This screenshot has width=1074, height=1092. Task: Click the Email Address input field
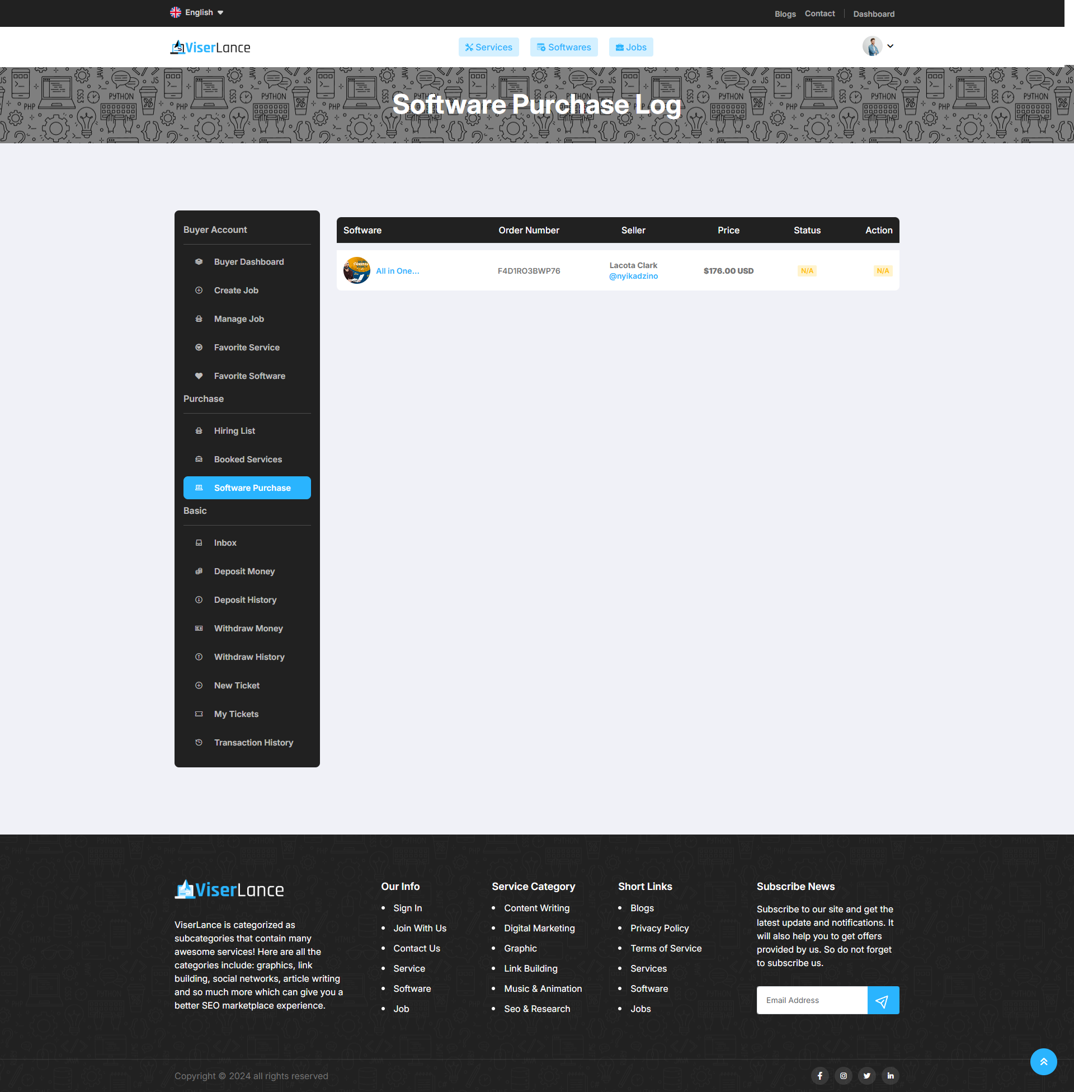tap(811, 1000)
